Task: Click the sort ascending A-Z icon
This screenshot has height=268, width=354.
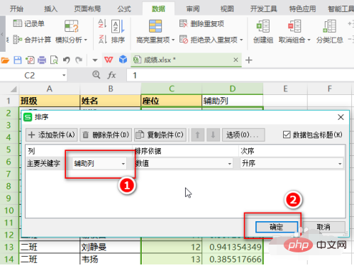Action: [102, 24]
